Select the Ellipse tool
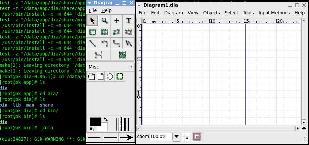The width and height of the screenshot is (309, 145). coord(104,32)
